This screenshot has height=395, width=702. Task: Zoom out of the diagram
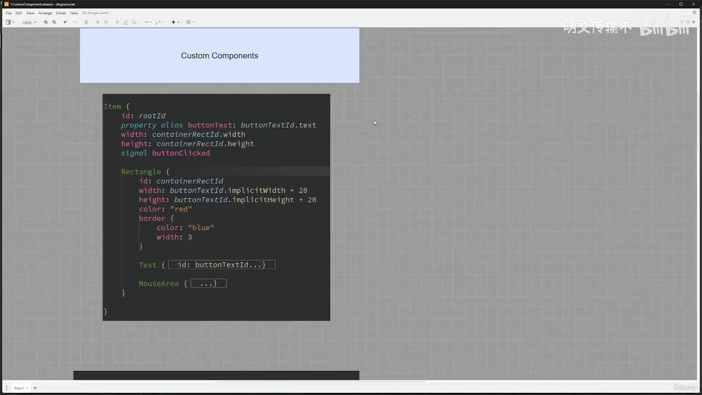point(54,22)
